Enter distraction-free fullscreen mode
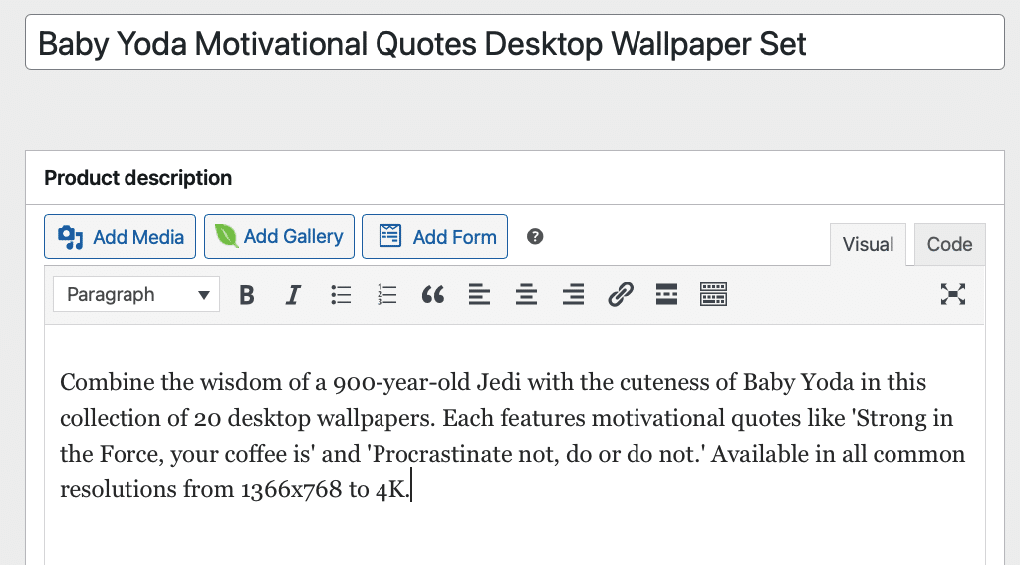The width and height of the screenshot is (1020, 565). click(953, 294)
